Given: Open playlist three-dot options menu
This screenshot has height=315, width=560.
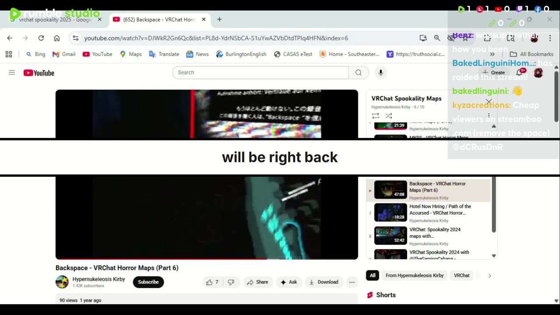Looking at the screenshot, I should pos(489,116).
